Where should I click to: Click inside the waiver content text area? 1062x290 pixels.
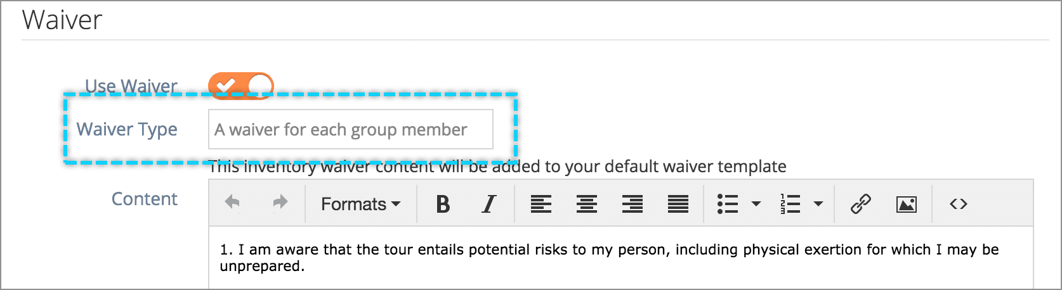tap(620, 258)
